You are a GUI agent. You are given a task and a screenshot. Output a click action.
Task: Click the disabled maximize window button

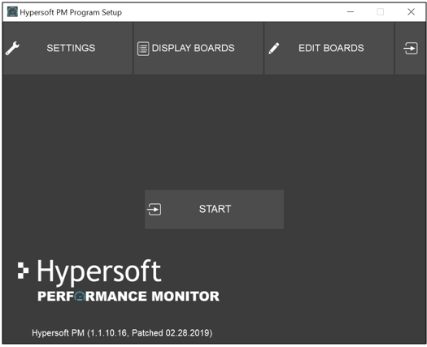[x=381, y=12]
